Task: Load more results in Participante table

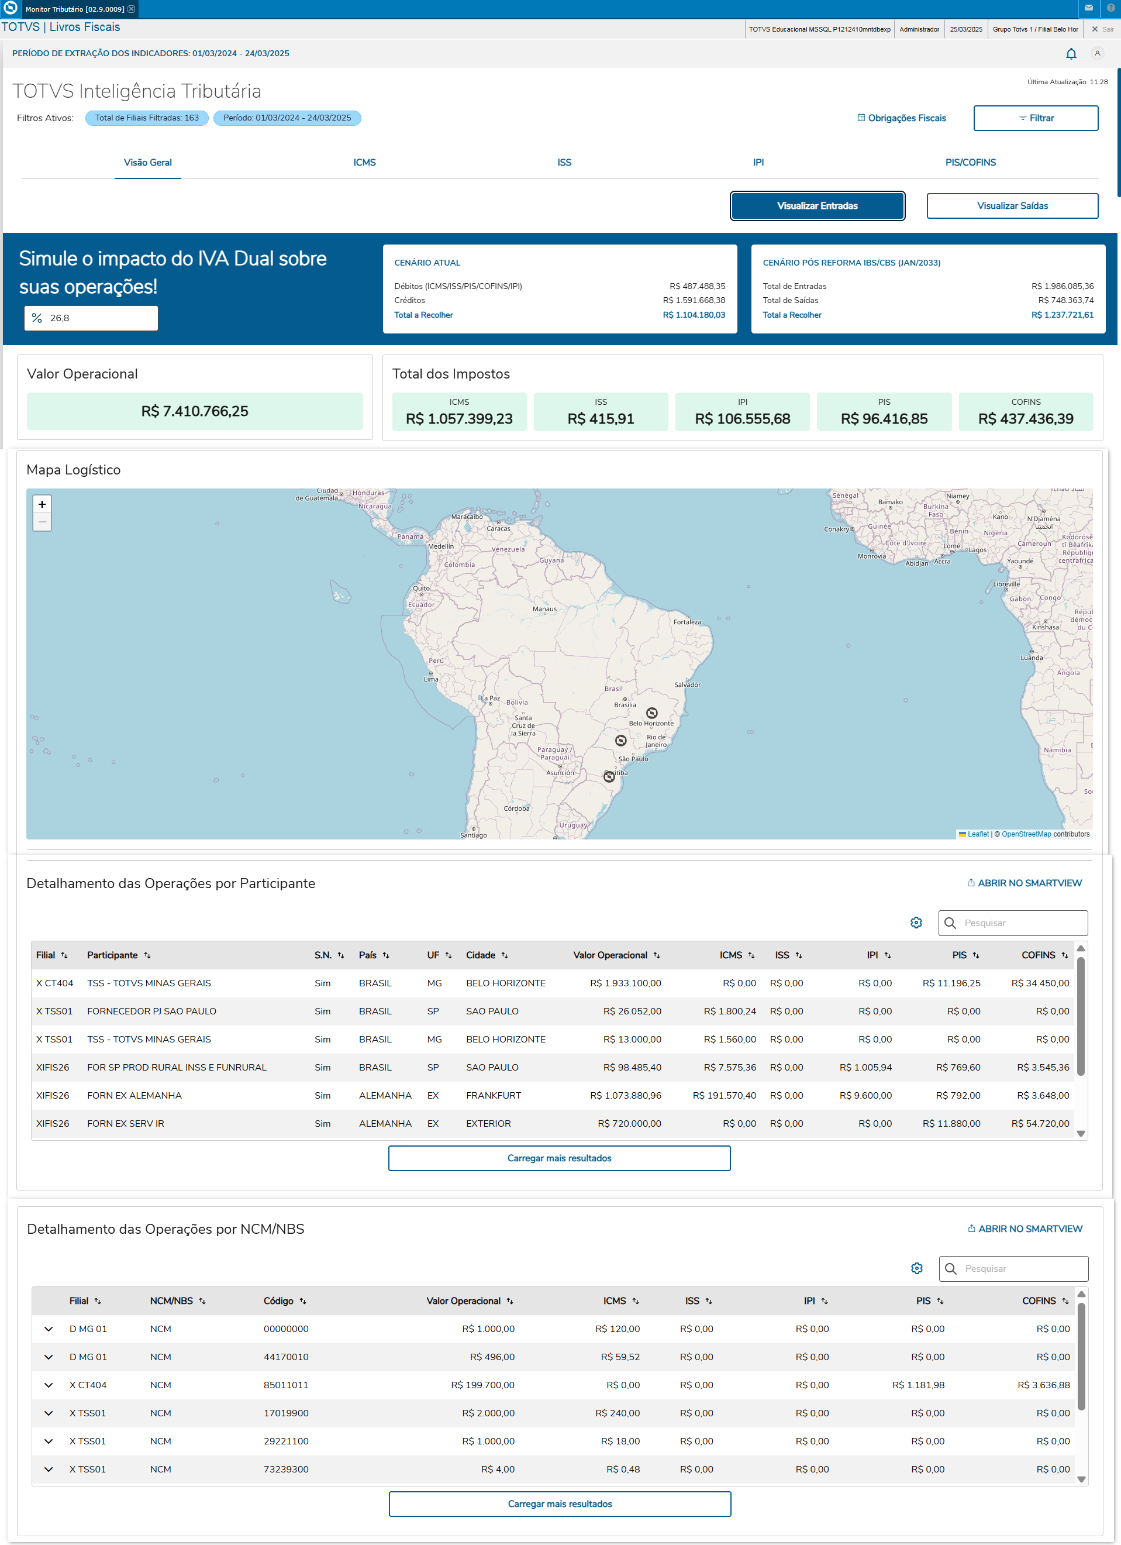Action: pyautogui.click(x=559, y=1158)
